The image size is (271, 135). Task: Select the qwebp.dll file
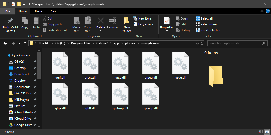[x=150, y=97]
